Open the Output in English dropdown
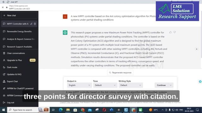 (x=79, y=85)
